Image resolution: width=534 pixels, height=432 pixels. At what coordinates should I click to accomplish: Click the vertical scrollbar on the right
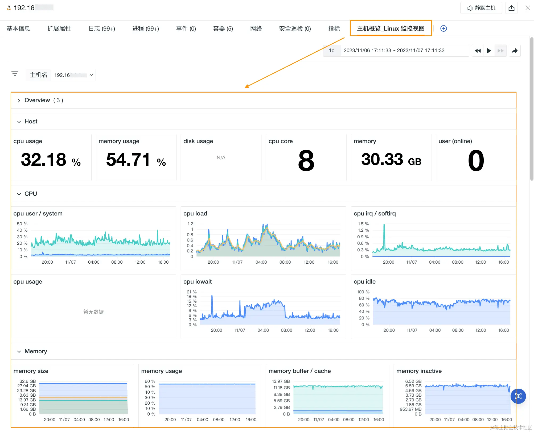[x=532, y=109]
